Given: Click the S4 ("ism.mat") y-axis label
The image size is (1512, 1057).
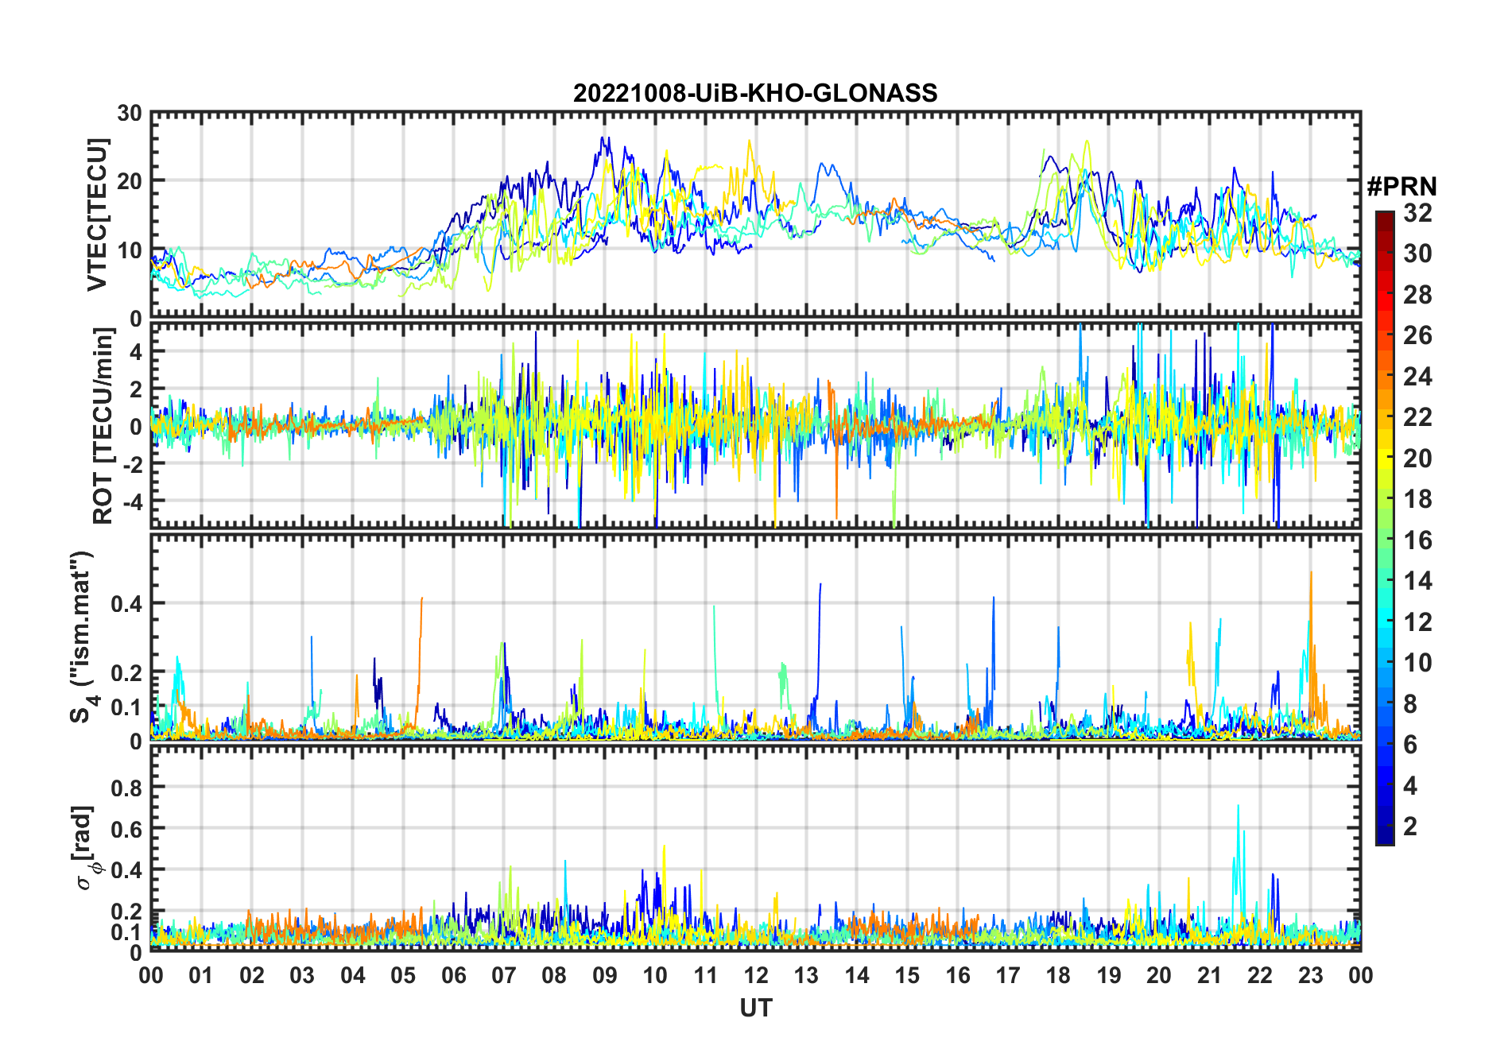Looking at the screenshot, I should pyautogui.click(x=83, y=637).
